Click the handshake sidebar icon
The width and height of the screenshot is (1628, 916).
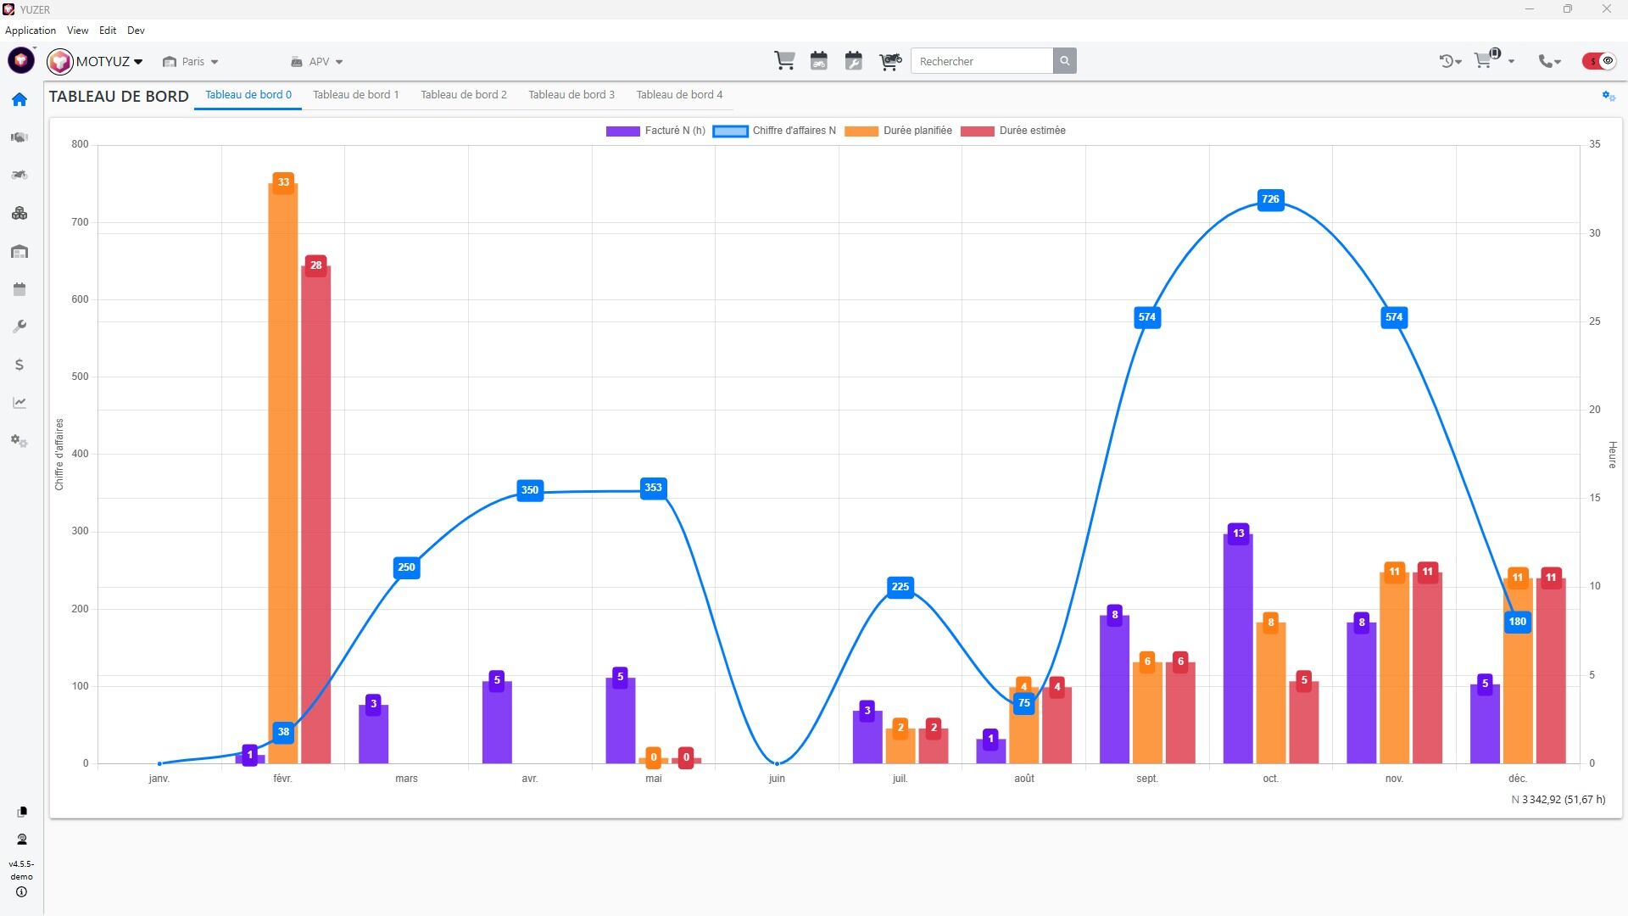pyautogui.click(x=20, y=137)
